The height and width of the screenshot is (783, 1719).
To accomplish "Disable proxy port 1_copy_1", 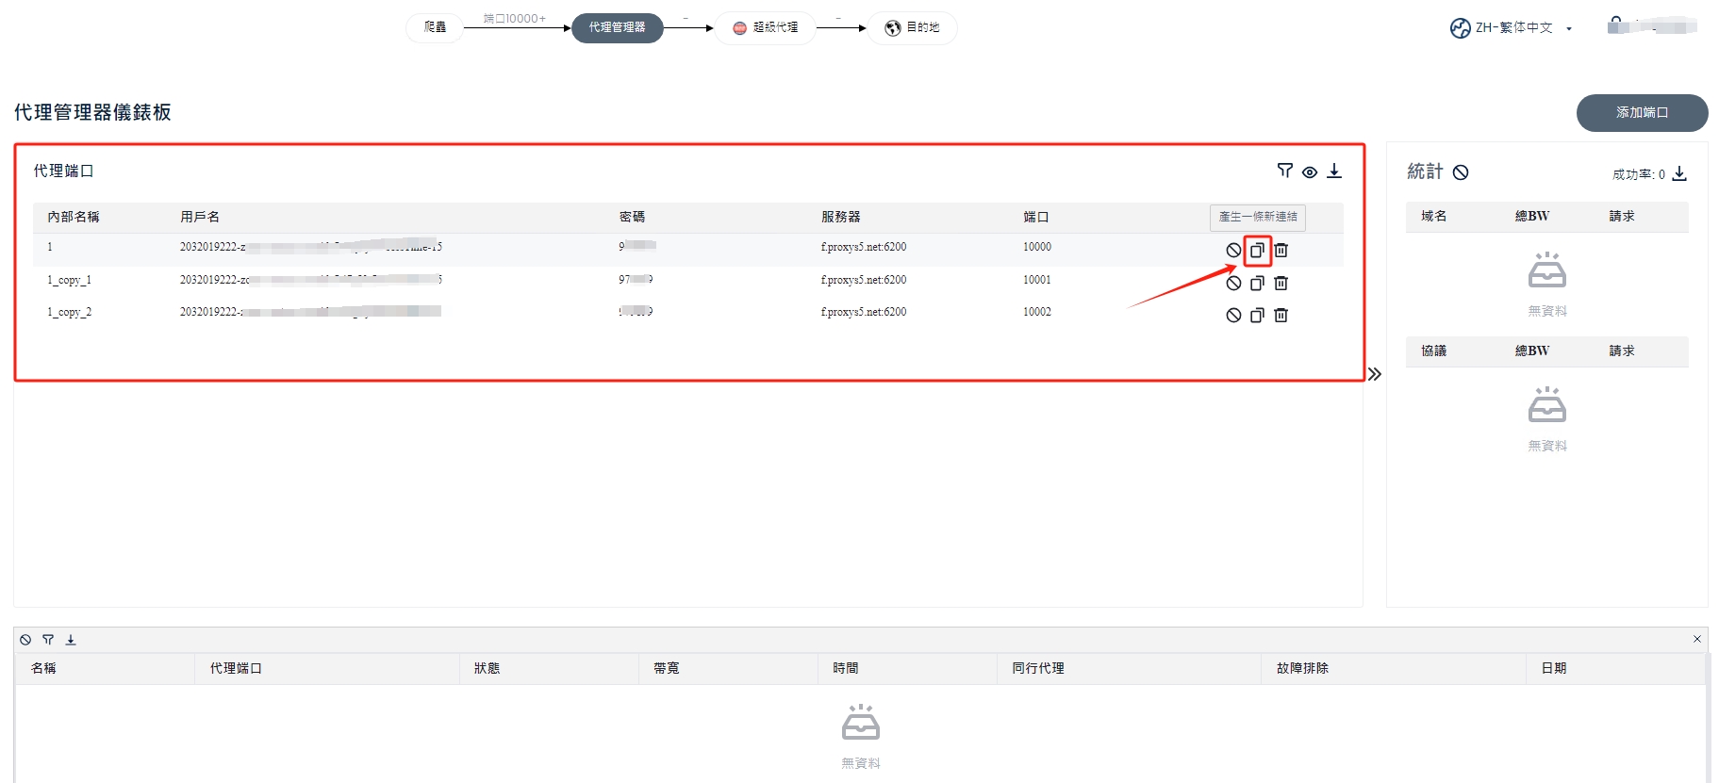I will (1233, 284).
